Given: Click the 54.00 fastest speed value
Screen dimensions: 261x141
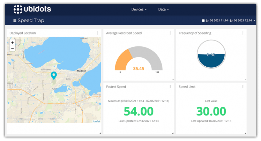Looking at the screenshot, I should (138, 111).
